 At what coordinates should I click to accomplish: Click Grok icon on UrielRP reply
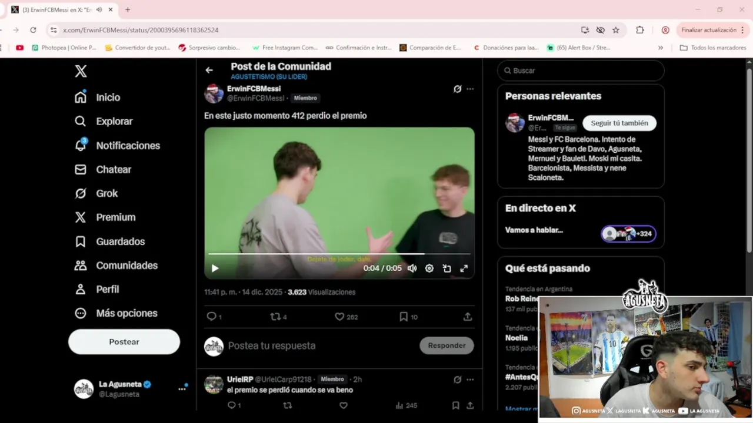457,380
